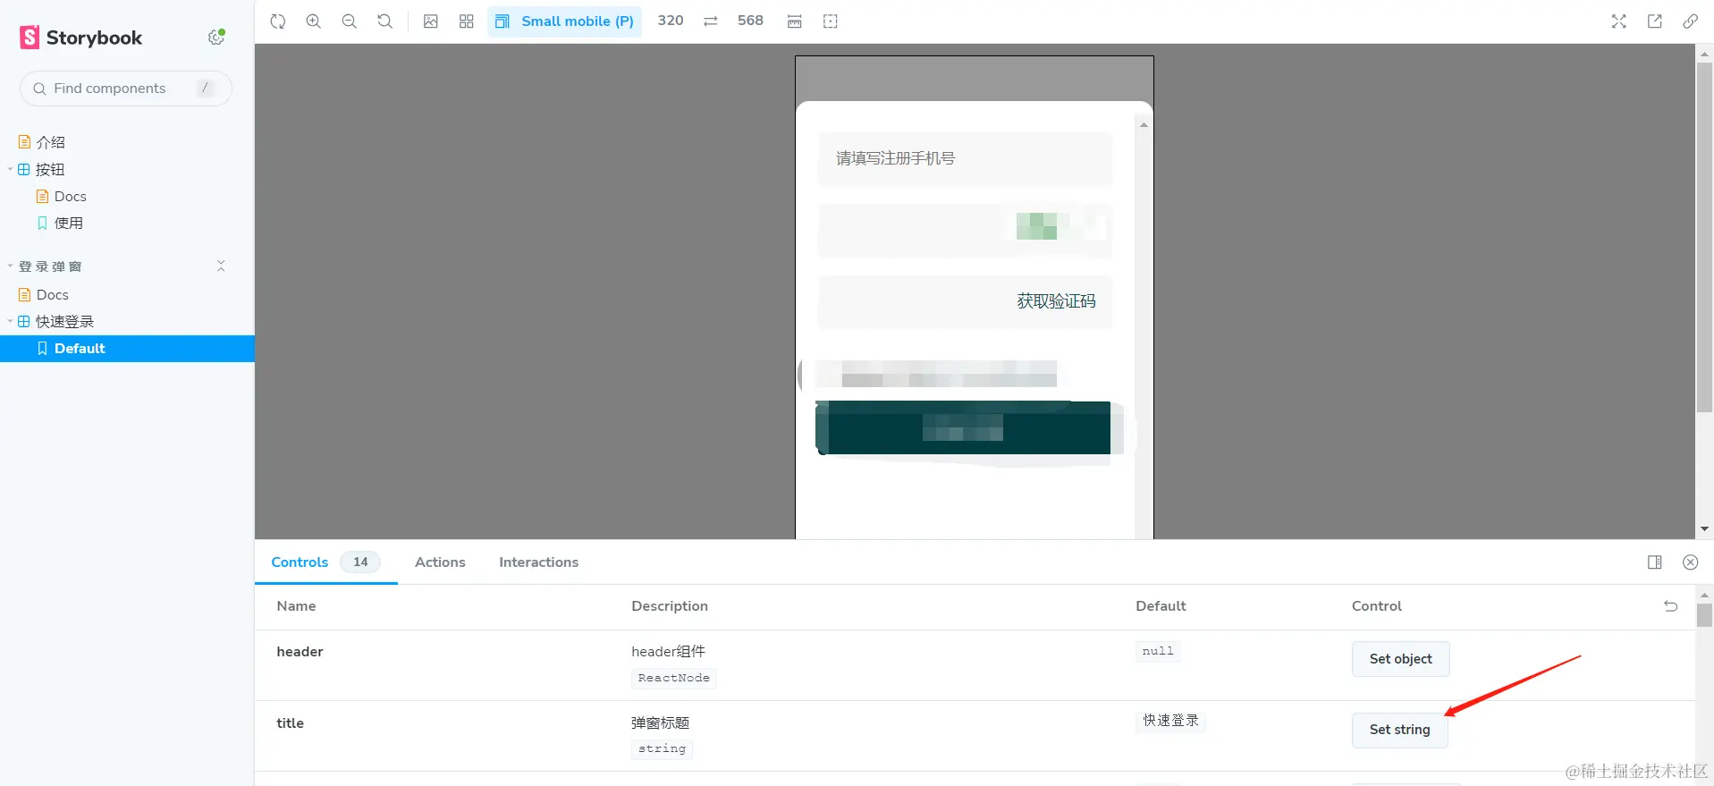Viewport: 1714px width, 786px height.
Task: Change the addon panel orientation
Action: tap(1655, 562)
